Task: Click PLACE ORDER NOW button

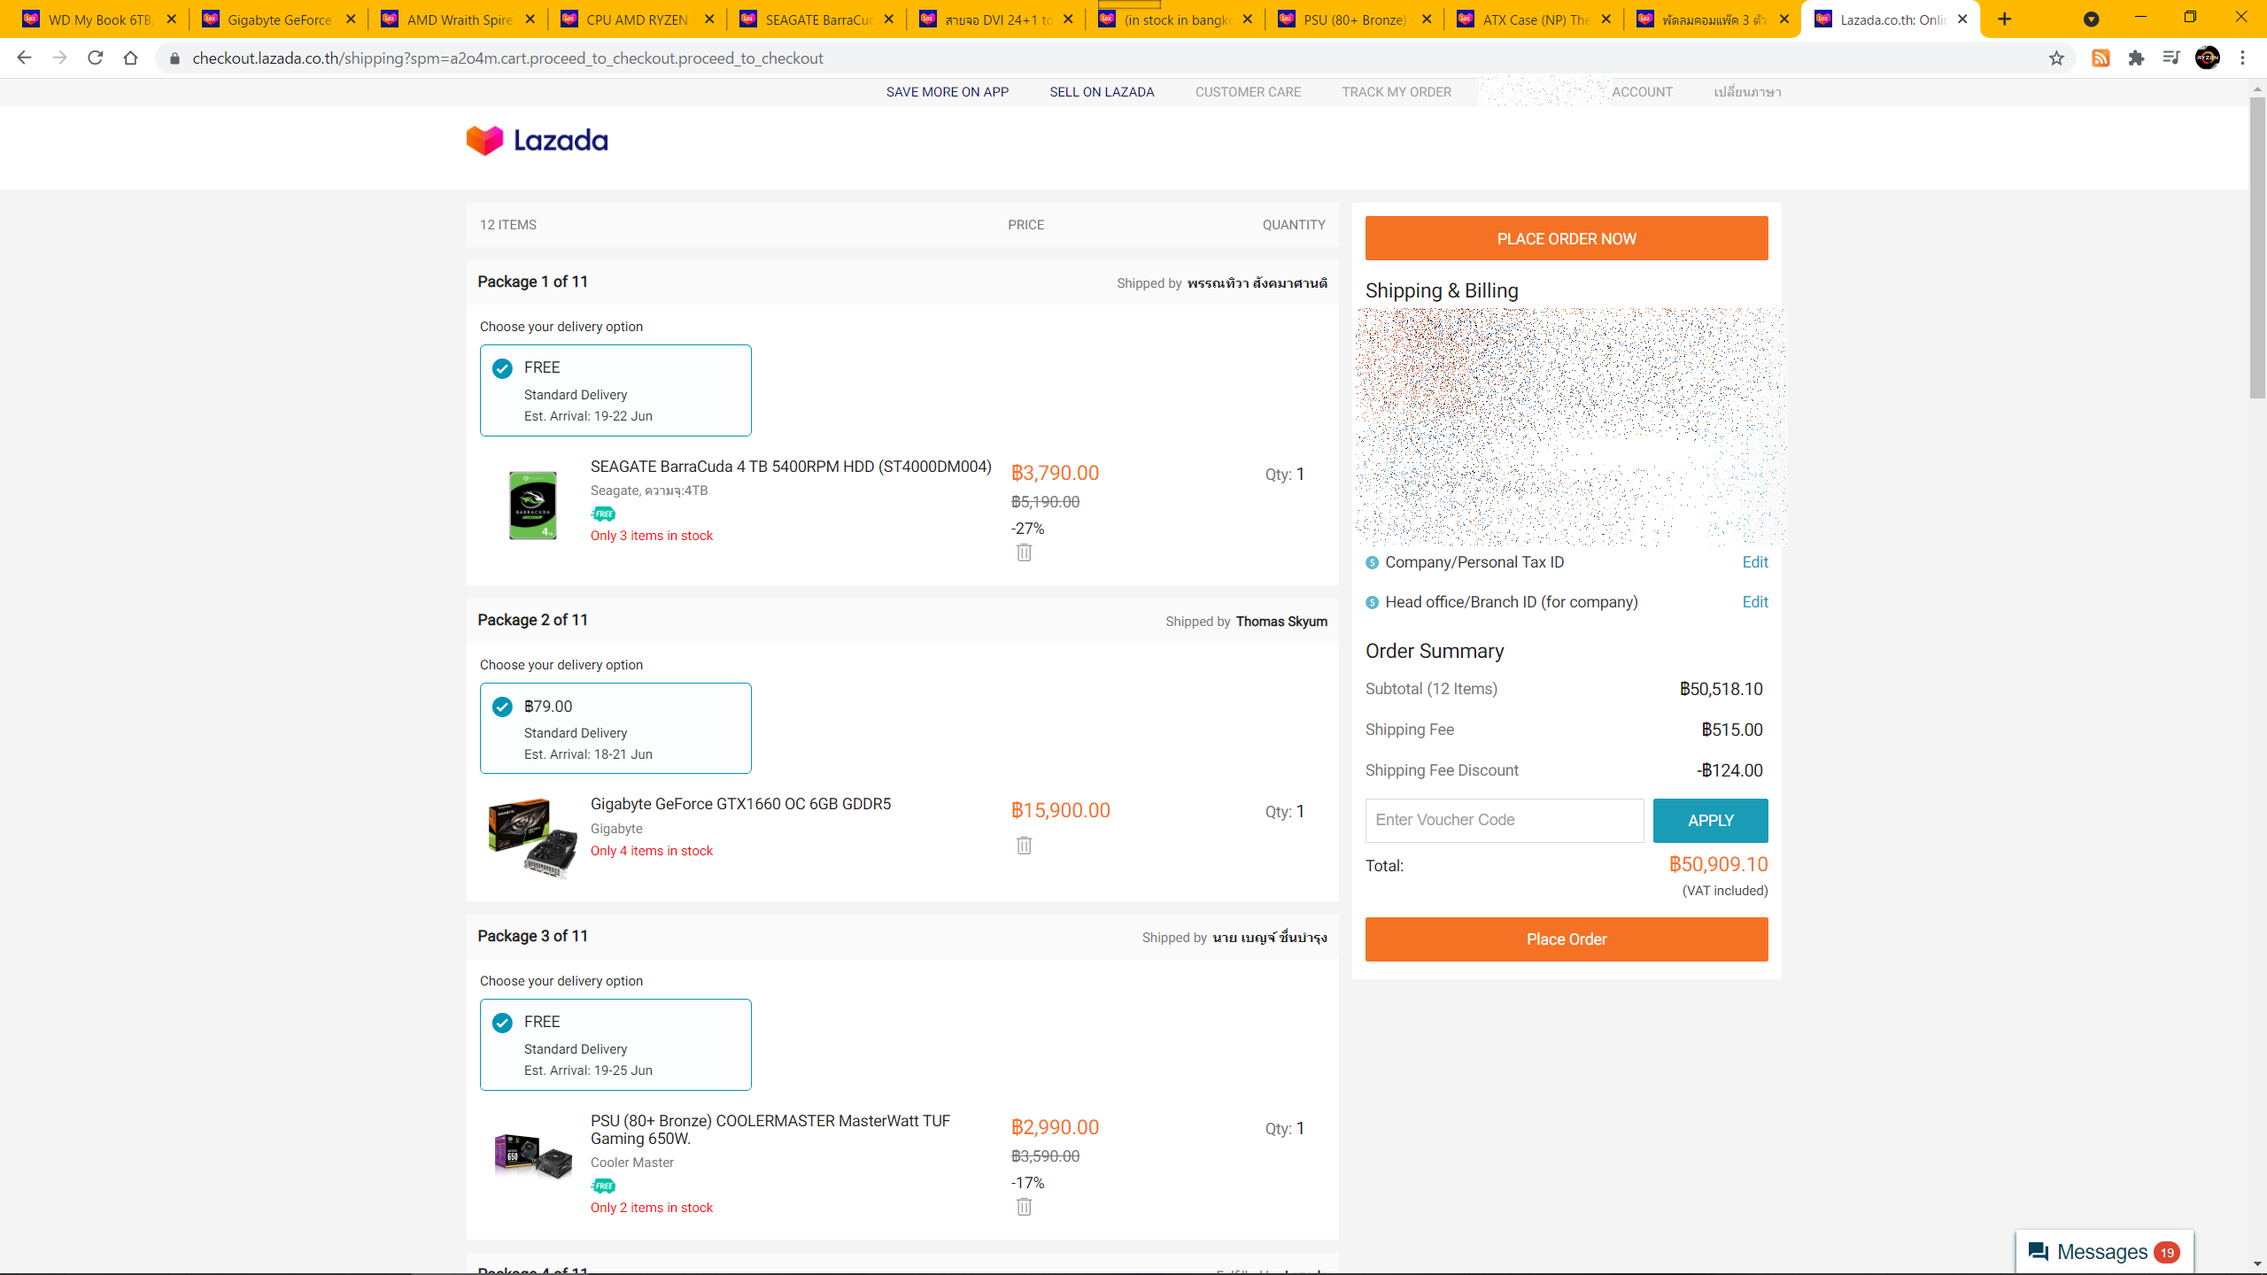Action: [x=1567, y=238]
